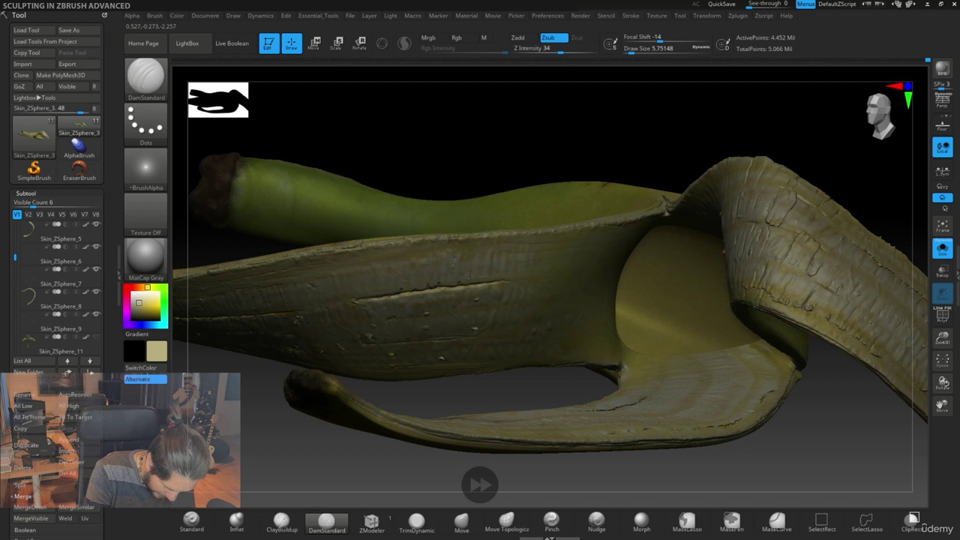Activate the Rotate transform icon
The image size is (960, 540).
click(x=360, y=43)
